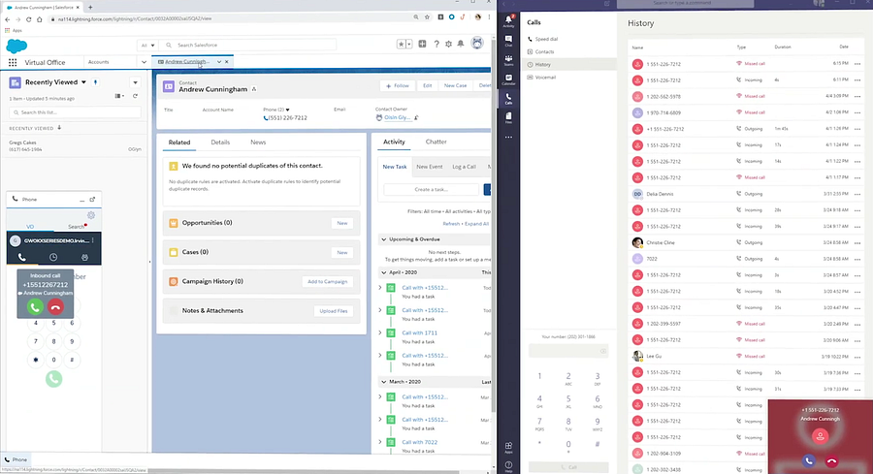Screen dimensions: 873x474
Task: Select Lee Gu call history row
Action: pos(747,356)
